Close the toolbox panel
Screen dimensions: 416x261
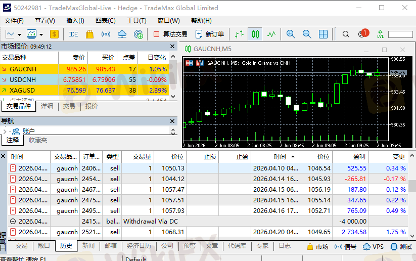[x=3, y=156]
